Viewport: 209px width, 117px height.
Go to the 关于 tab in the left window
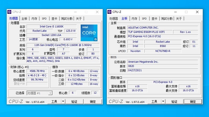pyautogui.click(x=79, y=18)
